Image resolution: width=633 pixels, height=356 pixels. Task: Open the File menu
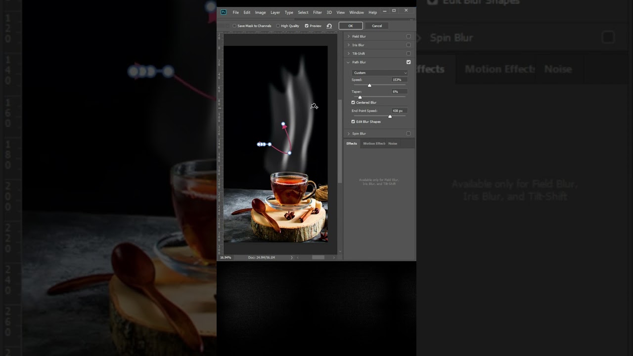coord(236,12)
